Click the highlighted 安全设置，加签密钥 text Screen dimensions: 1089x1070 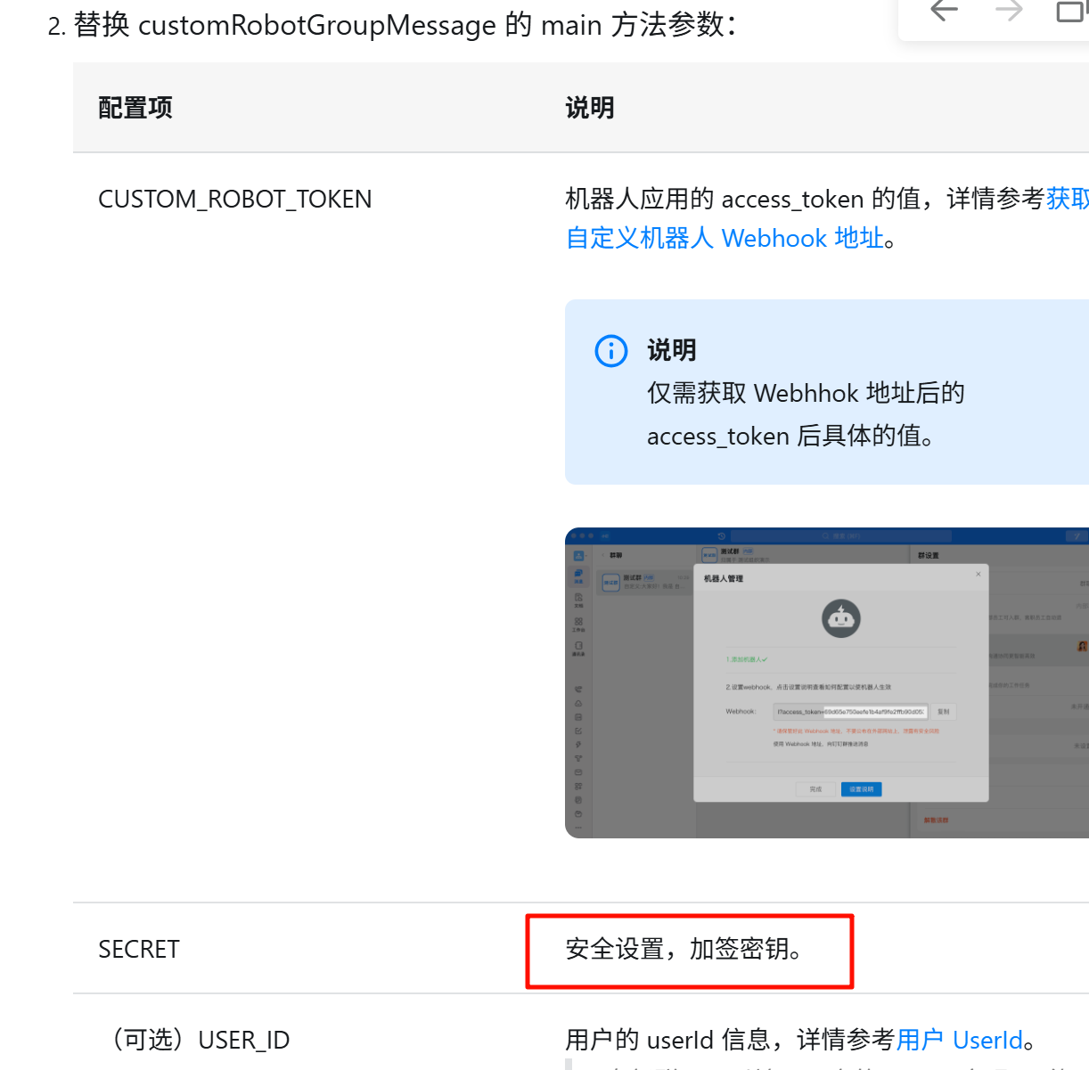pyautogui.click(x=684, y=950)
